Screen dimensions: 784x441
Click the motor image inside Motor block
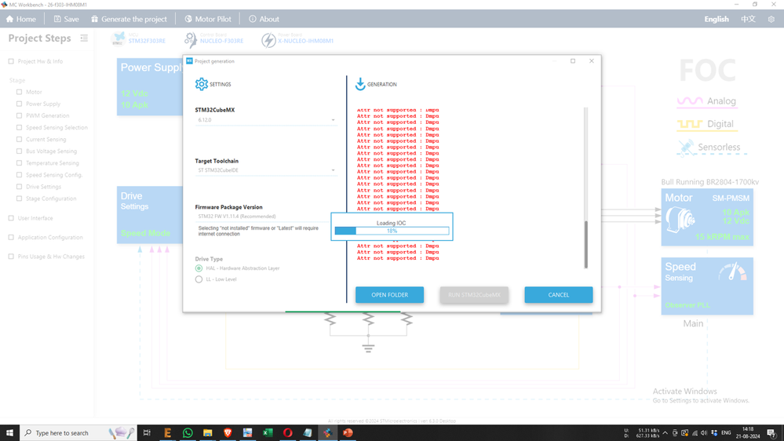(680, 220)
